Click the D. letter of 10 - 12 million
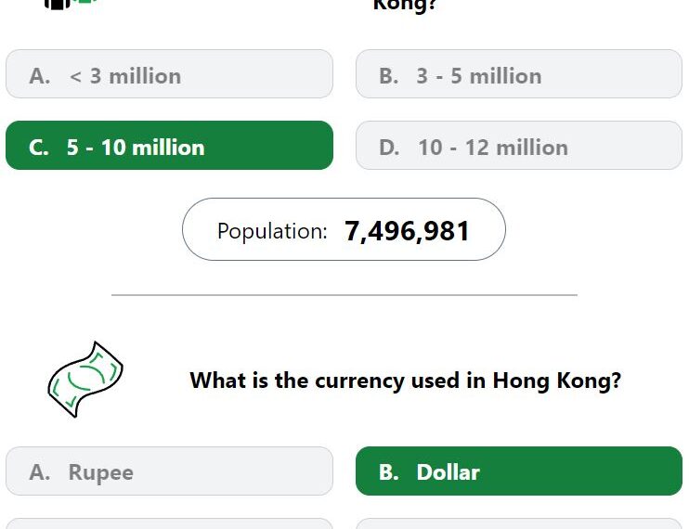Screen dimensions: 689x529 tap(389, 148)
